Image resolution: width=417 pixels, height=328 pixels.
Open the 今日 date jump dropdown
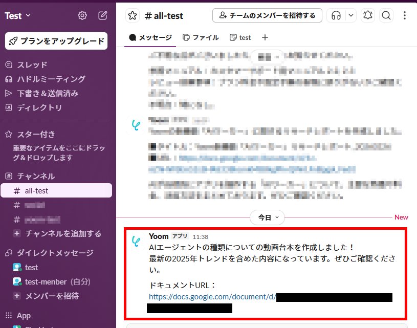pyautogui.click(x=267, y=217)
